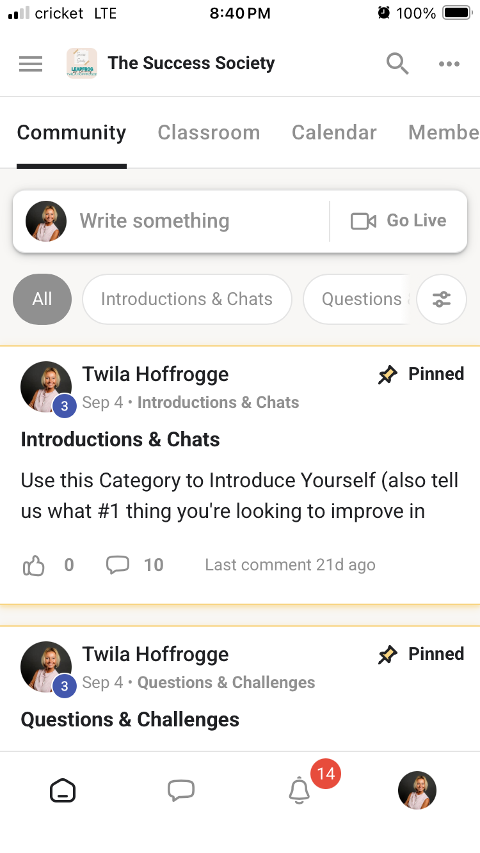This screenshot has width=480, height=853.
Task: Like the Introductions & Chats post
Action: (34, 565)
